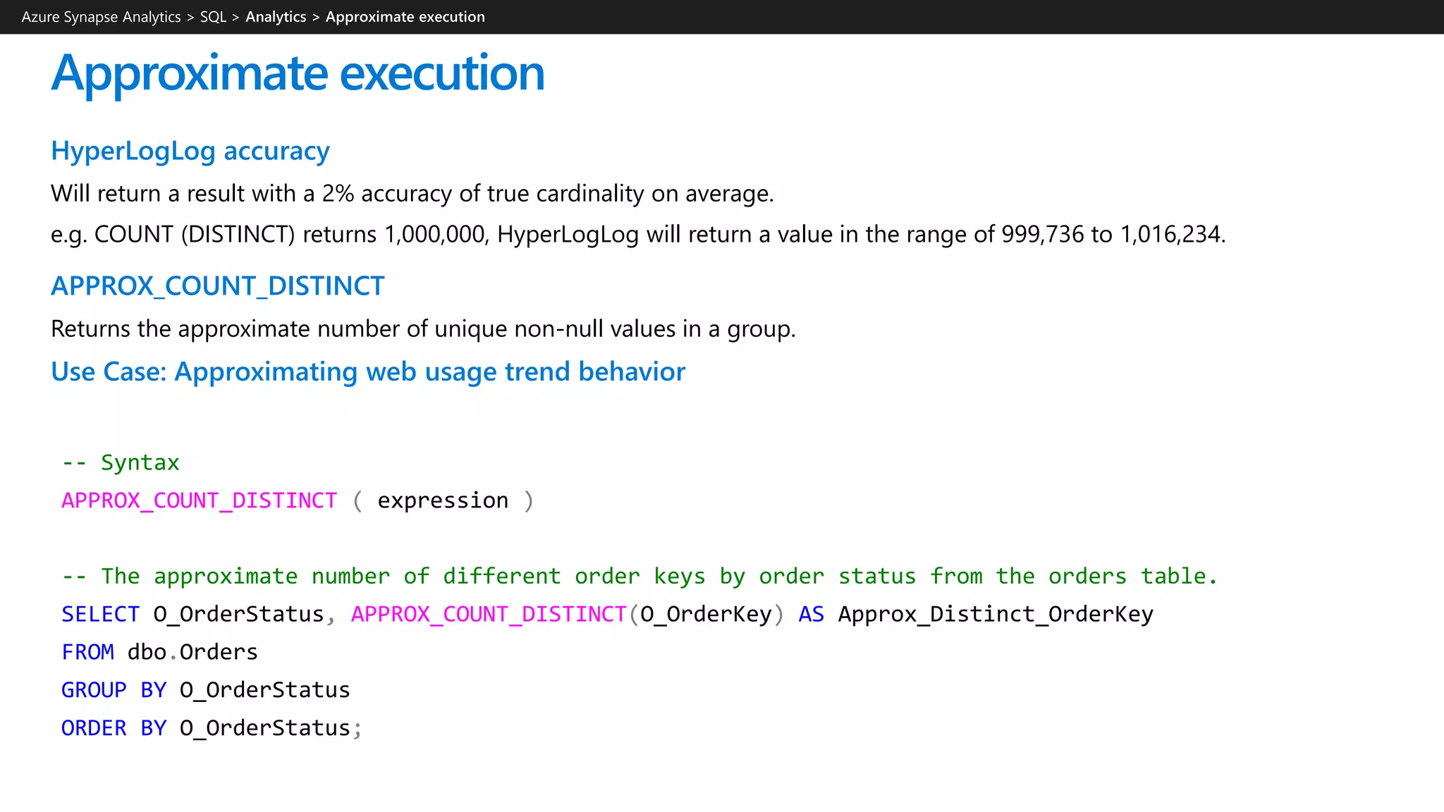This screenshot has width=1444, height=812.
Task: Click the COUNT (DISTINCT) example sentence
Action: [638, 234]
